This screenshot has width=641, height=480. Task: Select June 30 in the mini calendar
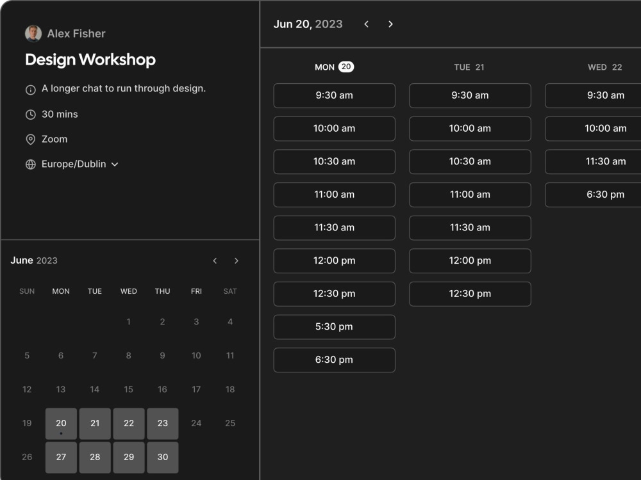[x=163, y=458]
